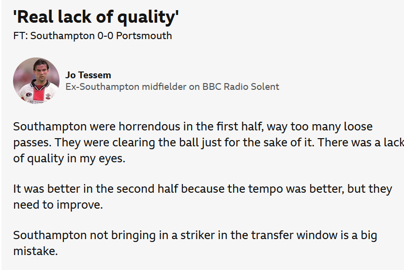Click the club crest on the shirt photo
The height and width of the screenshot is (270, 404).
(47, 97)
